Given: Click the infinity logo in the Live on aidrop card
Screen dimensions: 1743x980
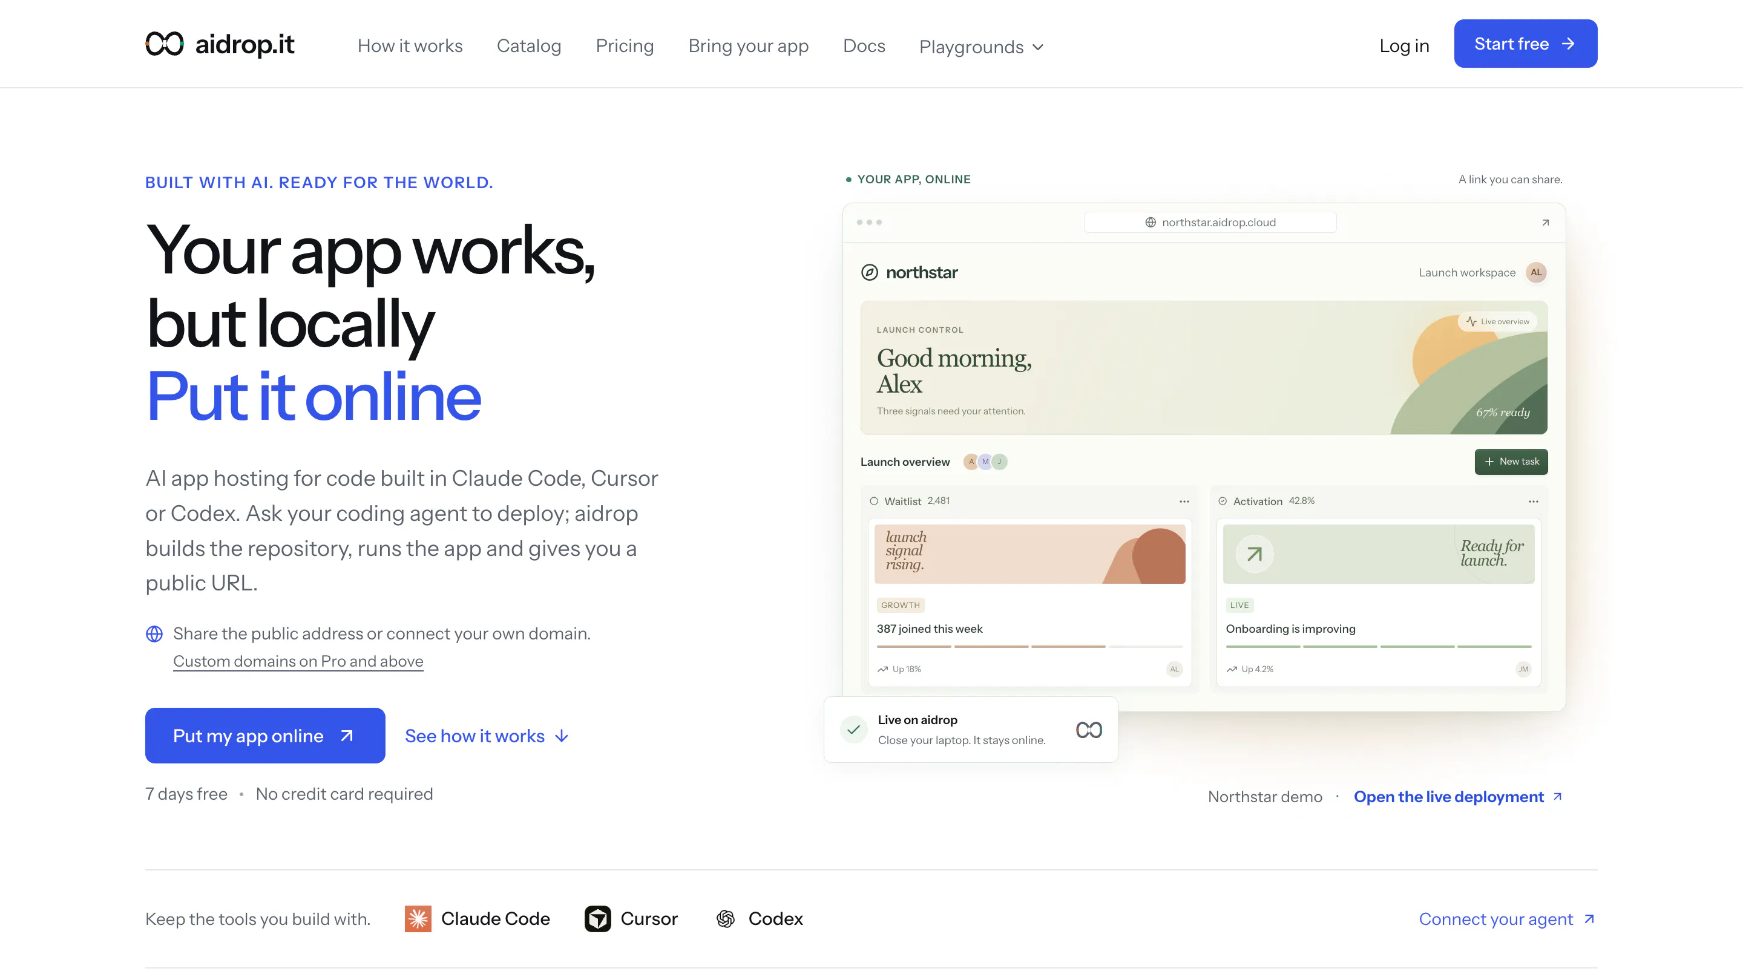Looking at the screenshot, I should (x=1089, y=729).
